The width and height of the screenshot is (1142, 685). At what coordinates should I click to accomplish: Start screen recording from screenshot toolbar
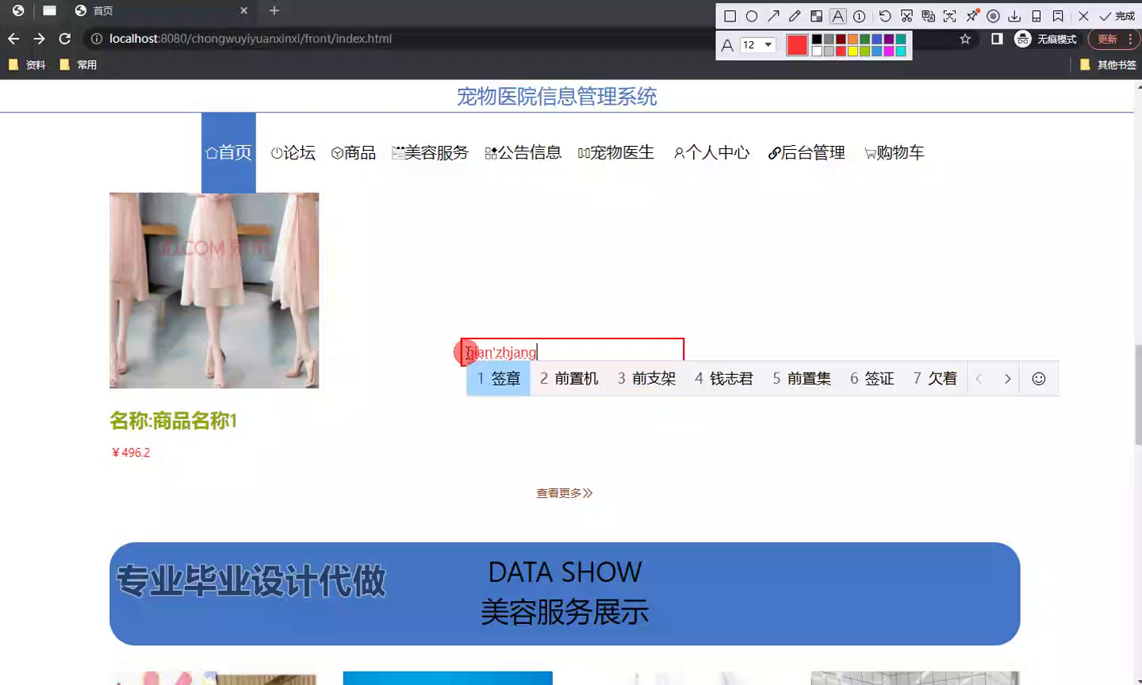click(993, 16)
